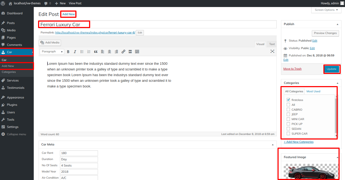The width and height of the screenshot is (345, 180).
Task: Switch to the Text editor tab
Action: click(272, 44)
